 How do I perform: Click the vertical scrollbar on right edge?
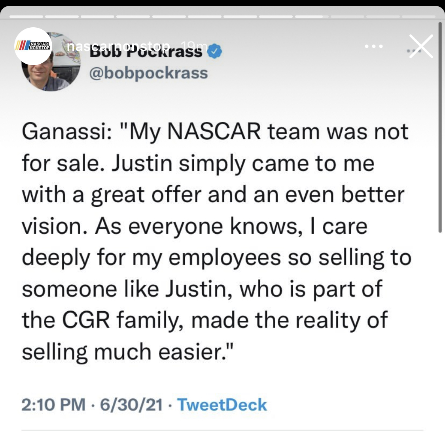pos(440,127)
